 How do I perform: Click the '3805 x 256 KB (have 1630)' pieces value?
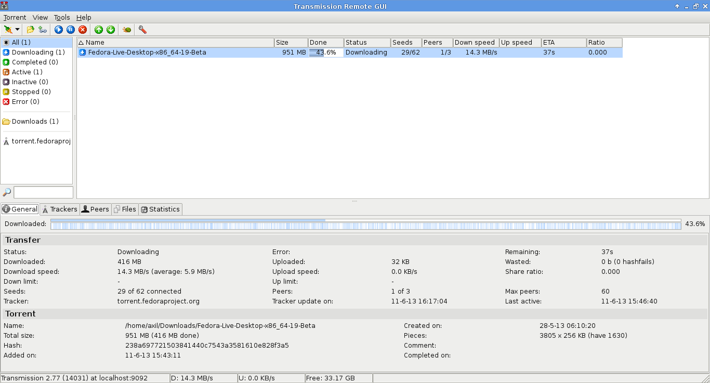[583, 336]
